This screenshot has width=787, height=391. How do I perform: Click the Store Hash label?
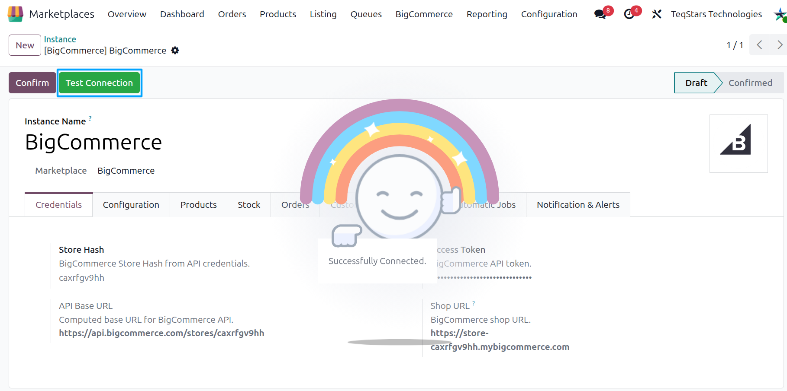81,250
